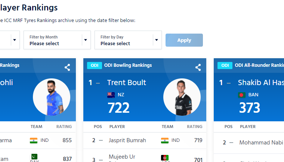Select the ODI badge on All-Rounder Rankings

tap(225, 66)
